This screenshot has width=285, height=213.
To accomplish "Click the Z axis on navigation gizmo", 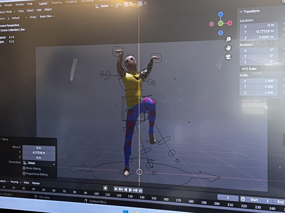I will (x=220, y=14).
